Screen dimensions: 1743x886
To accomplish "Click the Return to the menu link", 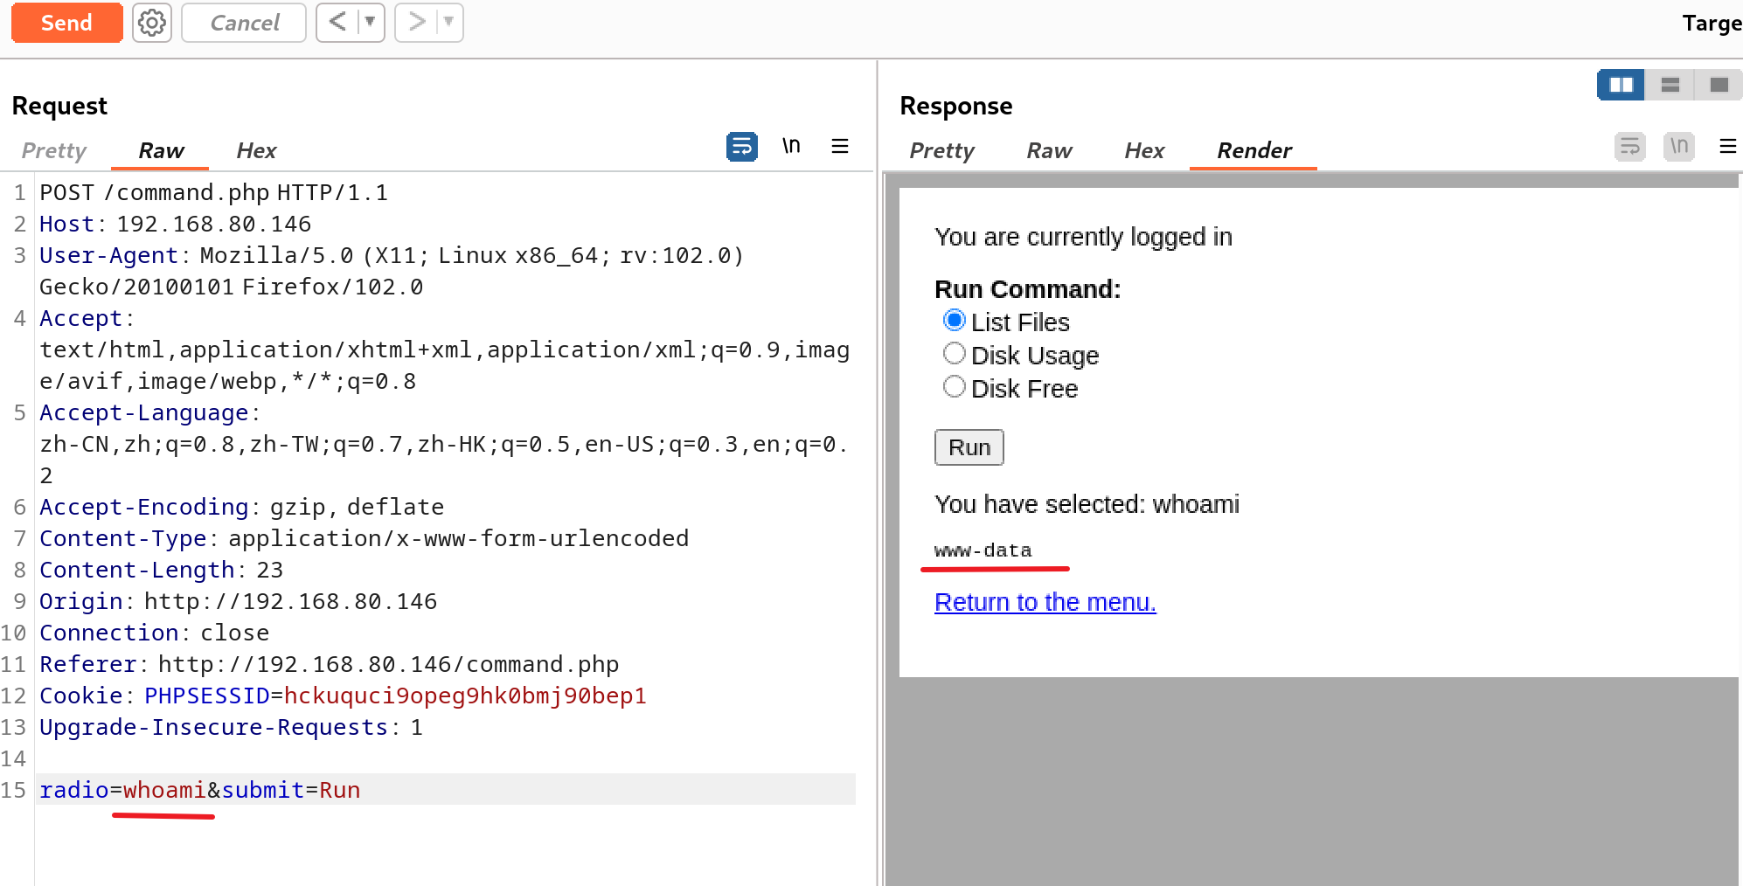I will (x=1045, y=602).
